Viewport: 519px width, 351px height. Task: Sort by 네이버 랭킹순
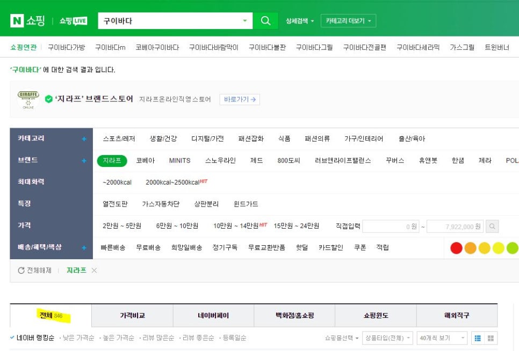click(x=35, y=338)
